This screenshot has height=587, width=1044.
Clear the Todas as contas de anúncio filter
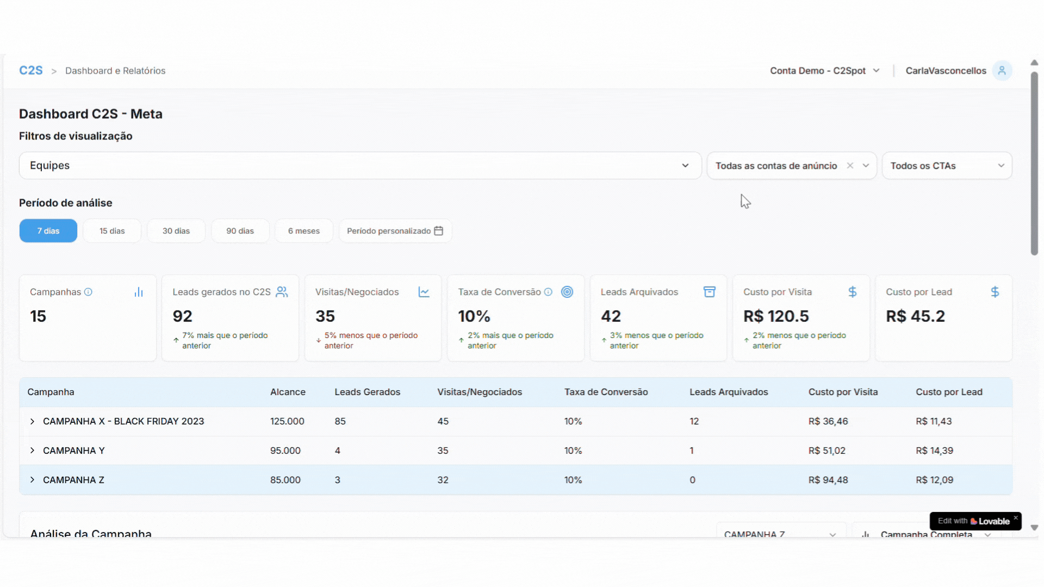pyautogui.click(x=850, y=166)
